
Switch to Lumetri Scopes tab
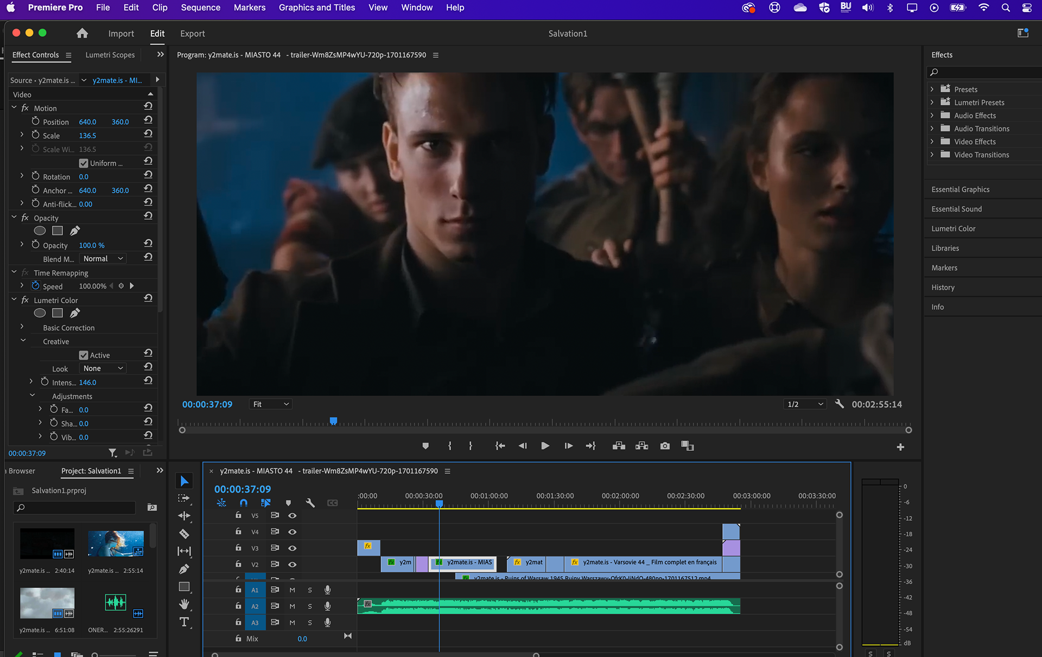(110, 55)
